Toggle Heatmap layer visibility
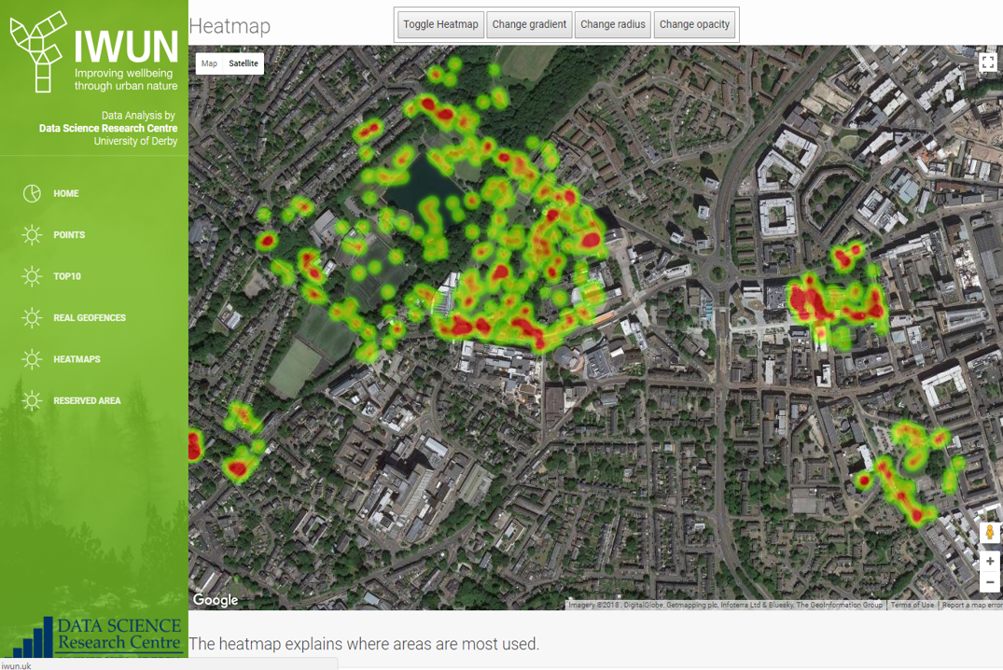Viewport: 1003px width, 670px height. tap(440, 24)
